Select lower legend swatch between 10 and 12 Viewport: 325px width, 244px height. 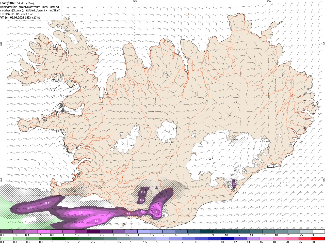227,239
